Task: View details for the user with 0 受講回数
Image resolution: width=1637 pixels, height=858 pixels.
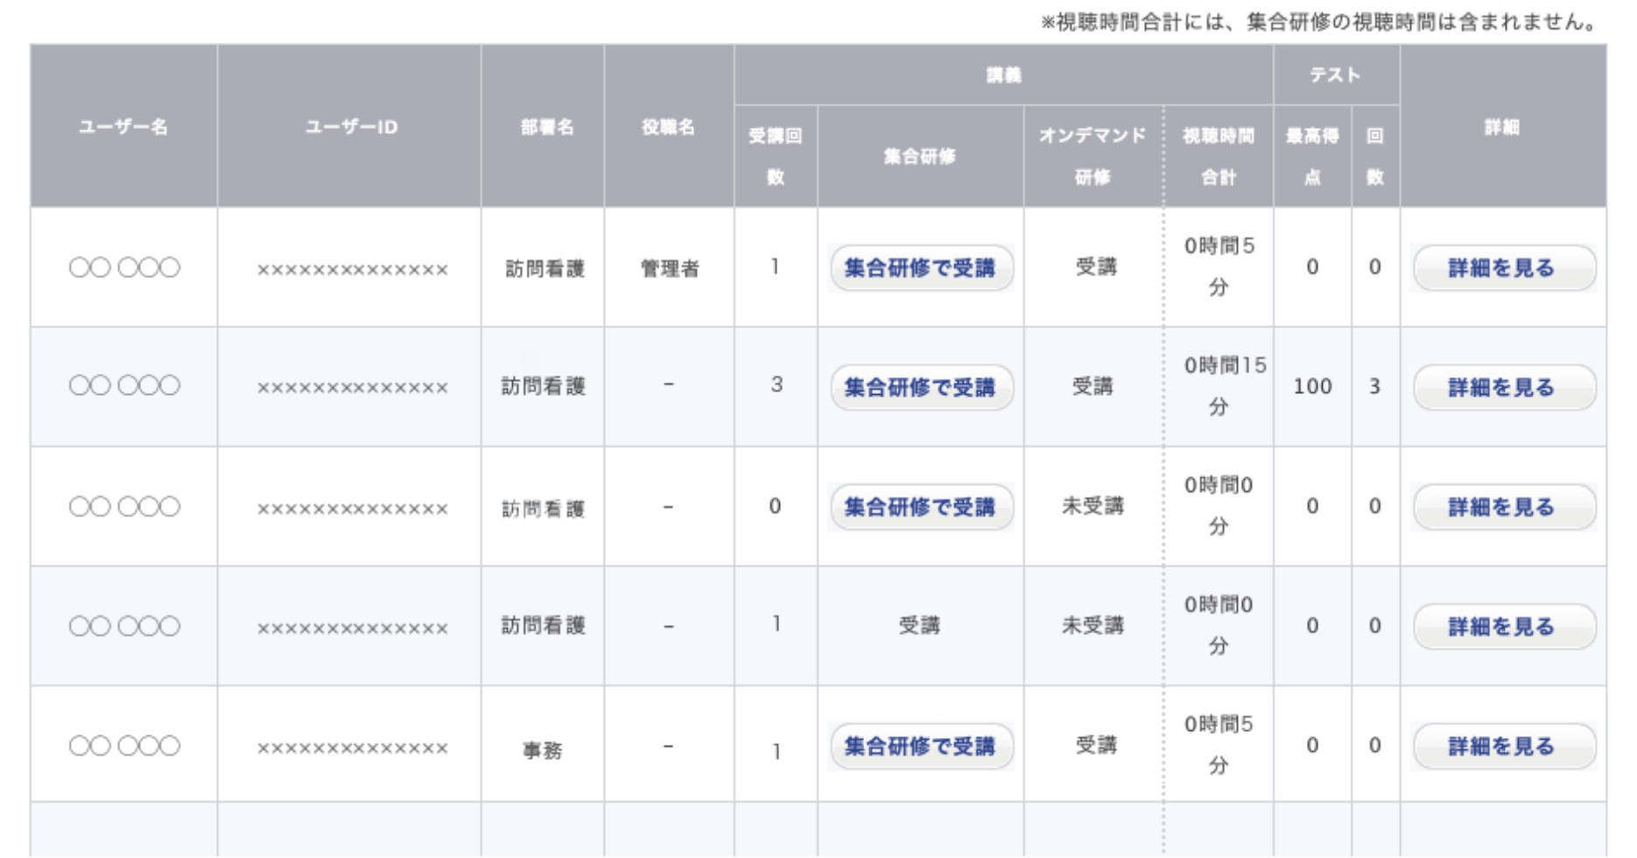Action: (1502, 507)
